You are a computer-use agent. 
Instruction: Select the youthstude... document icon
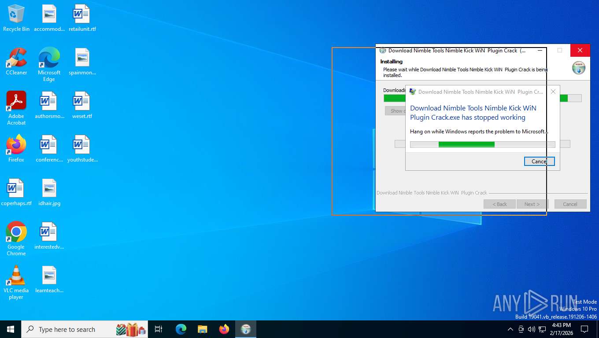pos(82,149)
